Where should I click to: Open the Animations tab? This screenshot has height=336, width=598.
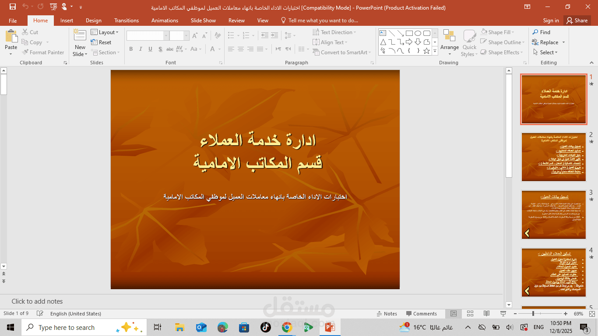(x=165, y=21)
